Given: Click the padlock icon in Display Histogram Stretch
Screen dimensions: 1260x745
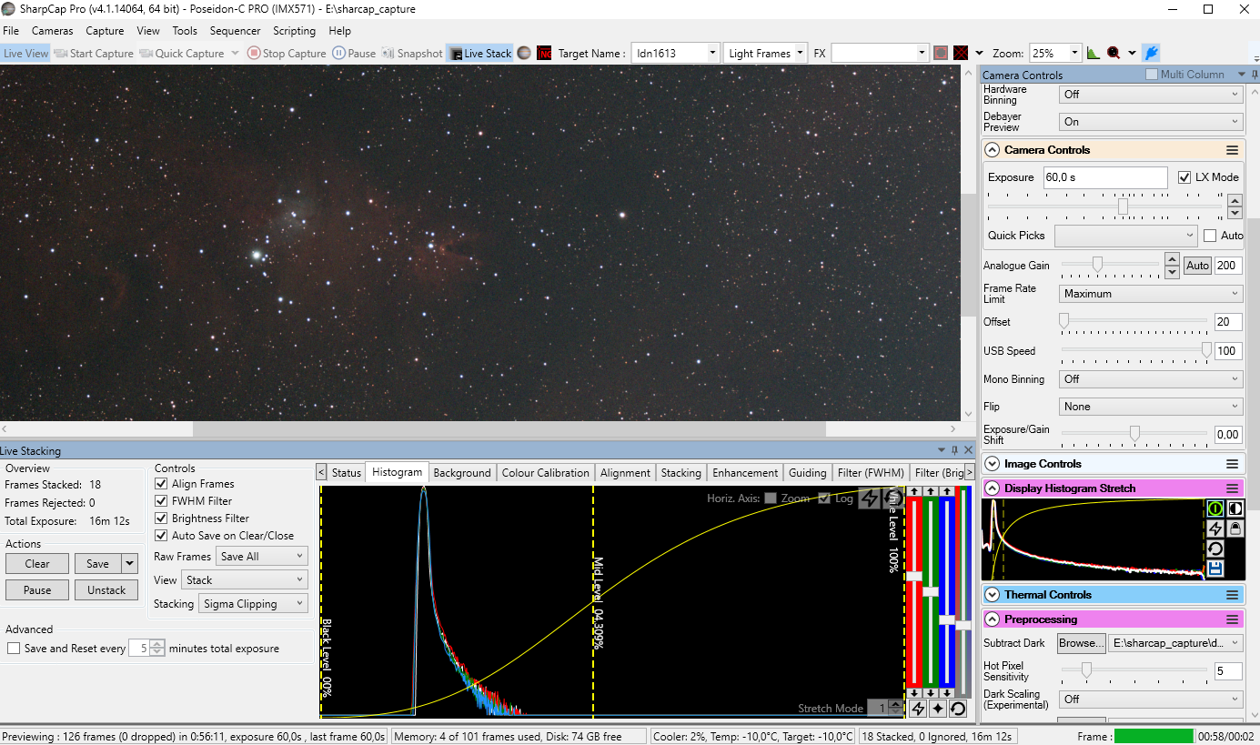Looking at the screenshot, I should [1235, 529].
